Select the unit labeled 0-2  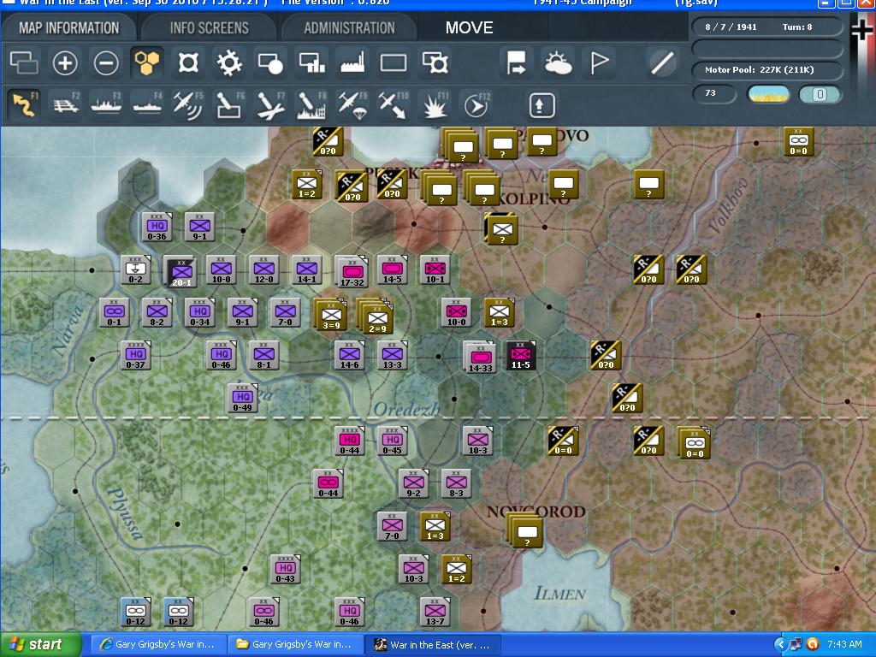click(x=136, y=269)
